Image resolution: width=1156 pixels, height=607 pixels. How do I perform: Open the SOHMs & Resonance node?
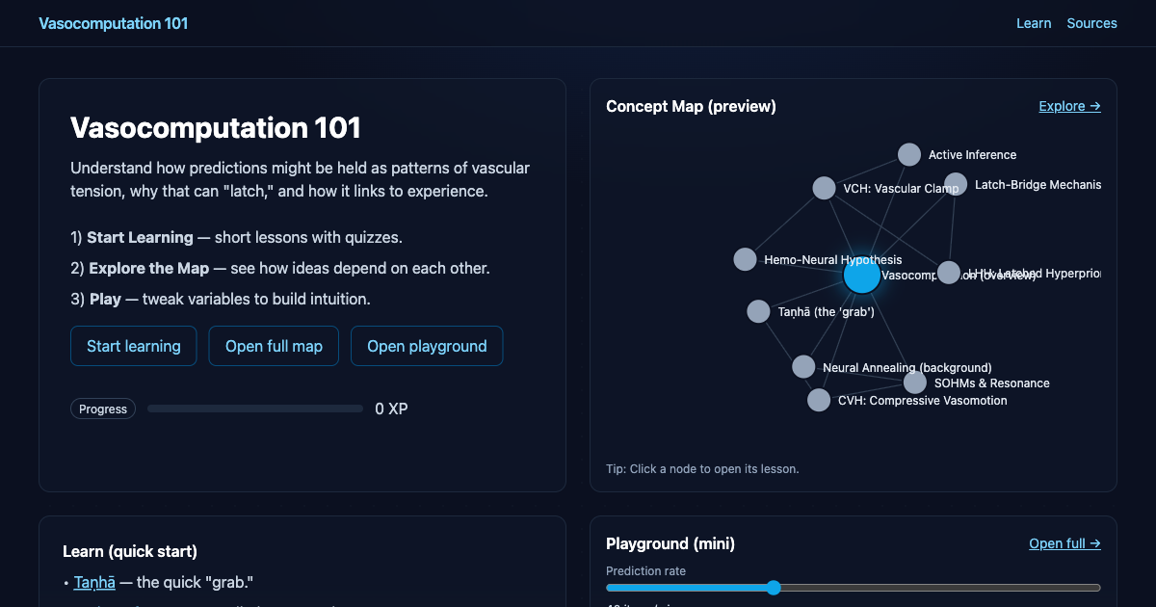[913, 382]
